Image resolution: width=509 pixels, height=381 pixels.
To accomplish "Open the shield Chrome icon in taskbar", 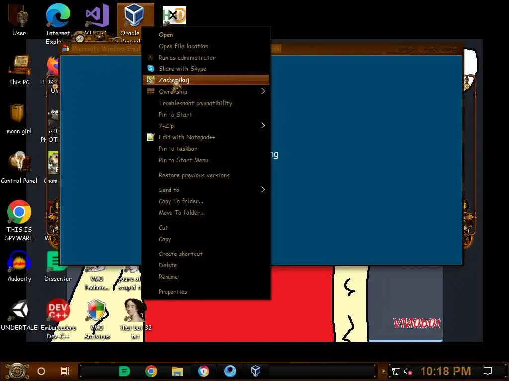I will (203, 371).
